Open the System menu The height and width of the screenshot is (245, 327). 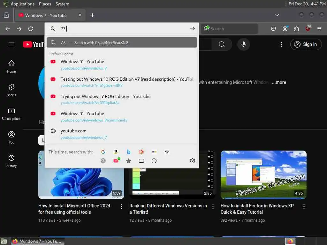pyautogui.click(x=62, y=4)
